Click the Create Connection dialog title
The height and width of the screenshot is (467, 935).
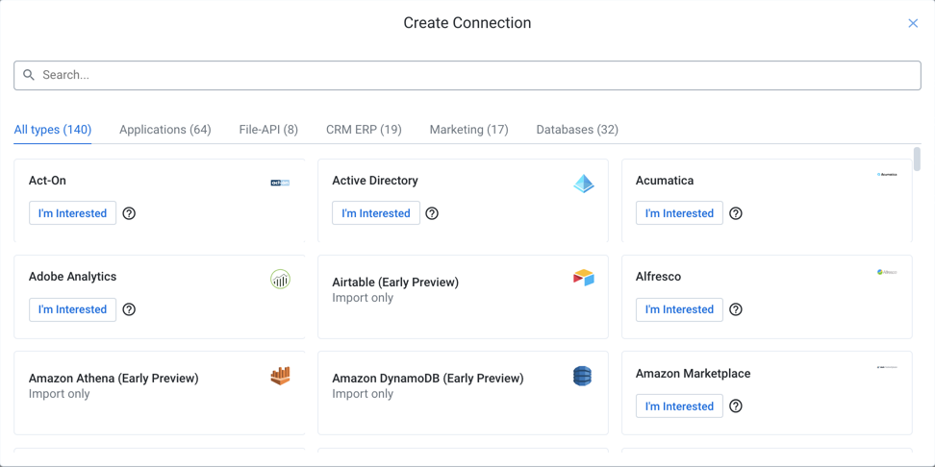click(x=467, y=23)
